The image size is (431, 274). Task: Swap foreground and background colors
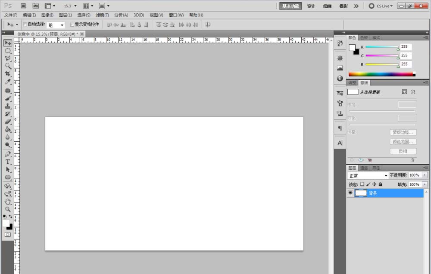click(x=10, y=216)
